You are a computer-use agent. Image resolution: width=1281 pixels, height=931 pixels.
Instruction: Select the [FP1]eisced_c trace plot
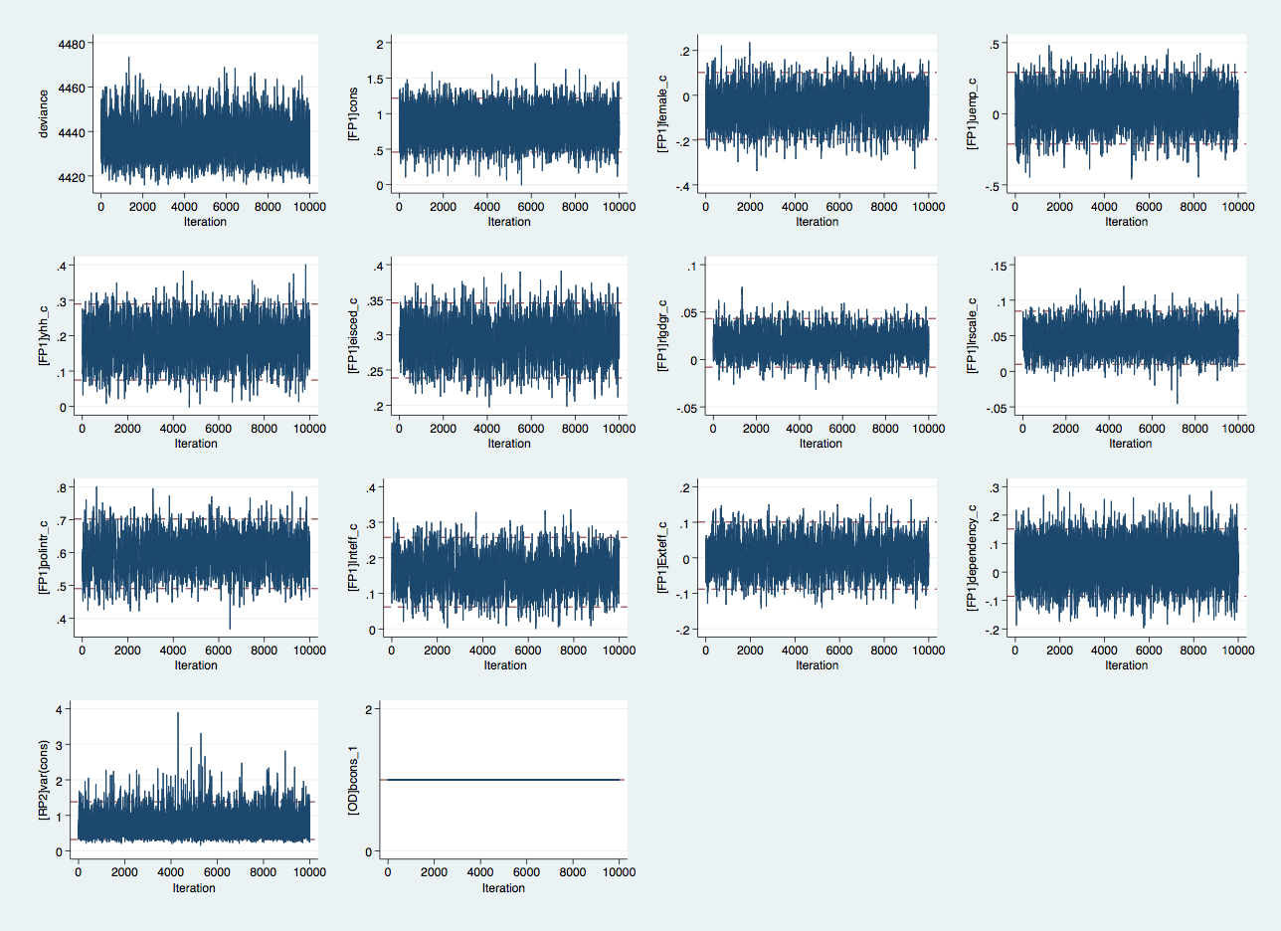pyautogui.click(x=508, y=338)
